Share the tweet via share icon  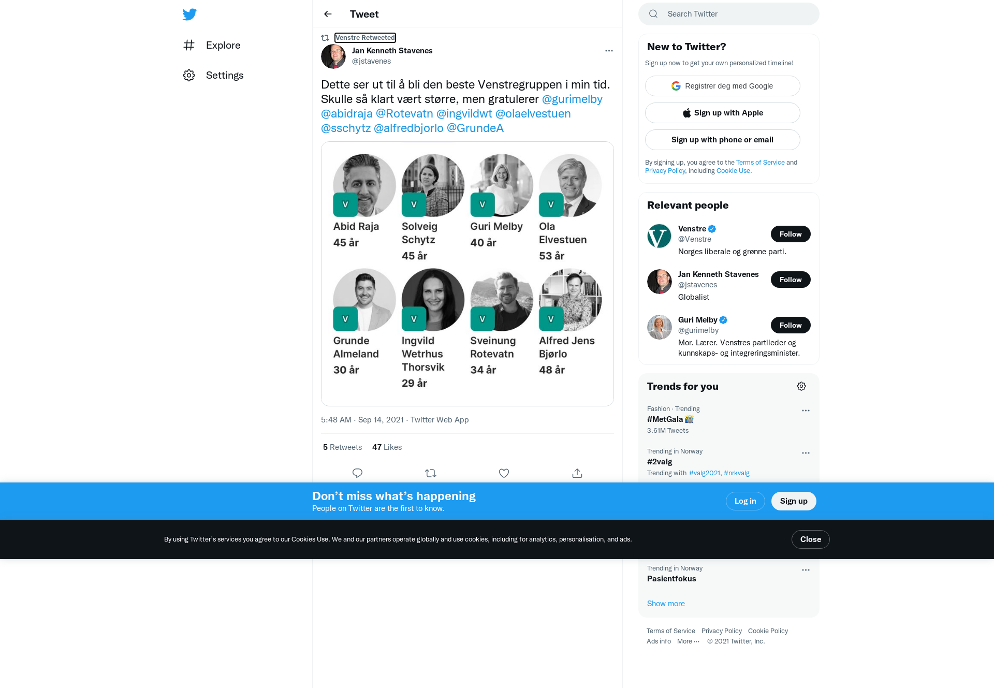[577, 473]
